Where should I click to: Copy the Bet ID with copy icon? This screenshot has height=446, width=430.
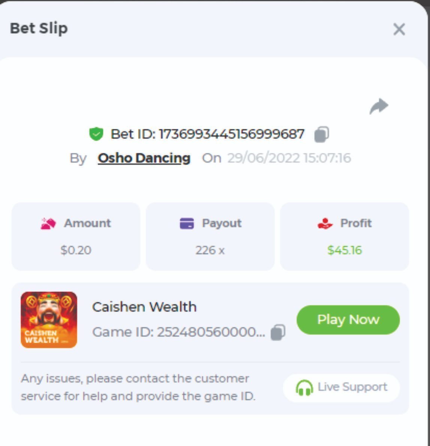(x=322, y=134)
